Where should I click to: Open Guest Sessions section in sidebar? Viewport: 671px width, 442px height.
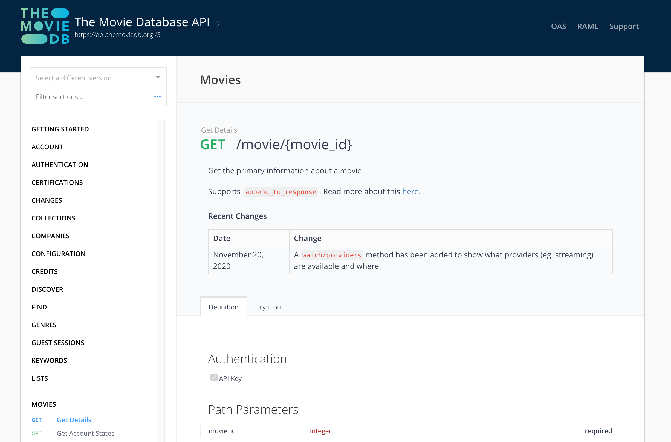tap(58, 342)
